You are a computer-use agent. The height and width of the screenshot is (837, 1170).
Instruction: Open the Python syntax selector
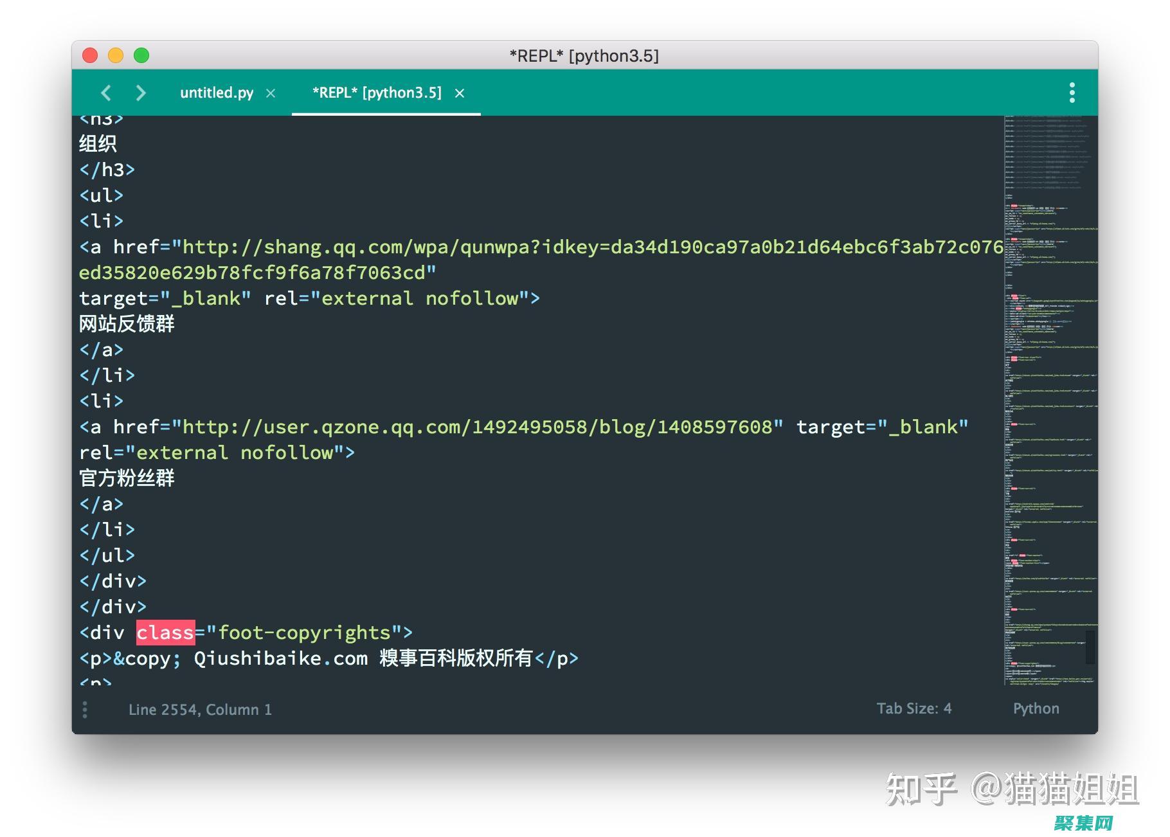1036,708
